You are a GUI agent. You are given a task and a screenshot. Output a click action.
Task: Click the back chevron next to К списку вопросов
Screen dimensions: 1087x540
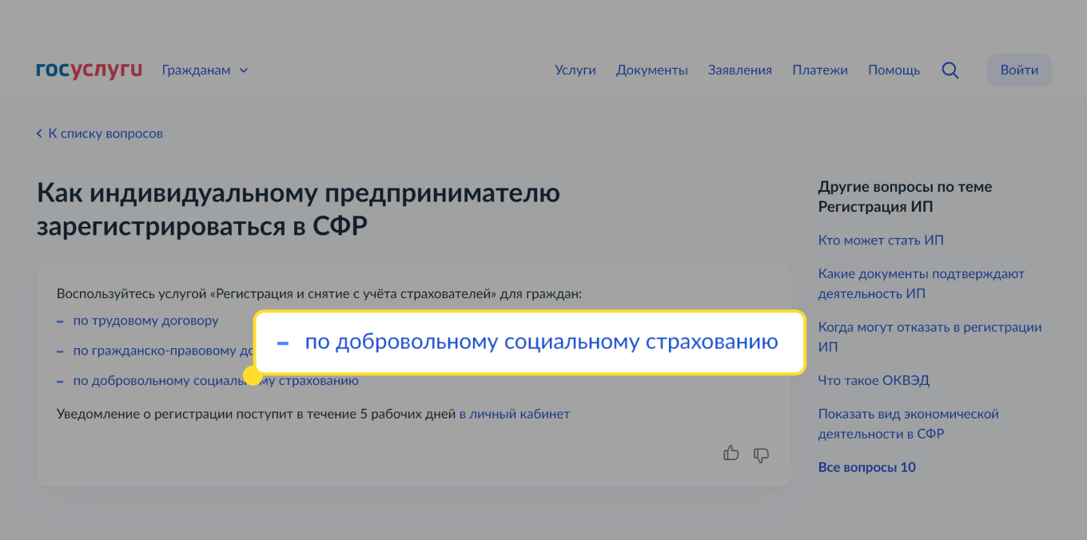39,133
